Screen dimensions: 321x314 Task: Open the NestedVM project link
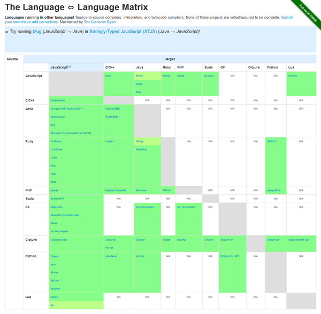[x=112, y=117]
